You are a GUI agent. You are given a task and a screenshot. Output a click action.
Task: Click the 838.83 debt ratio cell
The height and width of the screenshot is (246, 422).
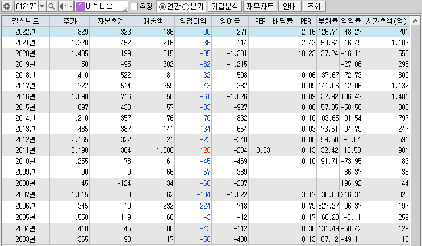click(328, 194)
